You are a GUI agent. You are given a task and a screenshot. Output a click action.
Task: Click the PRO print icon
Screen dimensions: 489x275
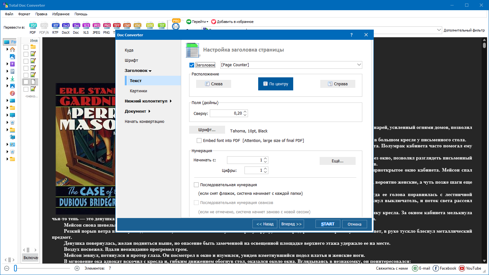coord(176,25)
